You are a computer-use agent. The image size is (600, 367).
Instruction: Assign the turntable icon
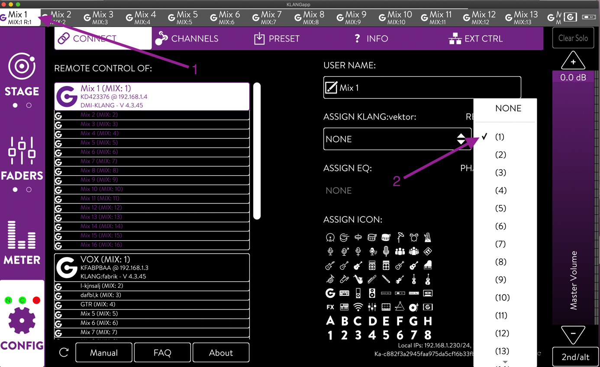pos(414,307)
